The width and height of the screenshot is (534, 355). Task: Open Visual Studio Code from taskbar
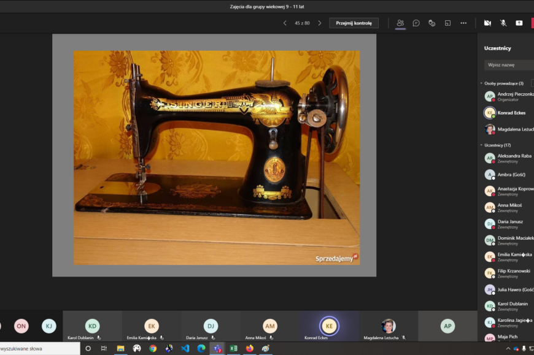tap(185, 348)
